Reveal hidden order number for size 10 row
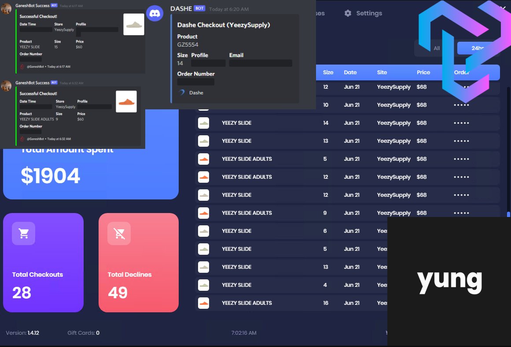The width and height of the screenshot is (511, 347). [x=461, y=105]
